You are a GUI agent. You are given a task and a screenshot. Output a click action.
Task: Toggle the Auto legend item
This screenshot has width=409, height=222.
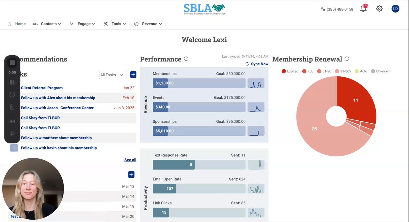click(x=361, y=71)
